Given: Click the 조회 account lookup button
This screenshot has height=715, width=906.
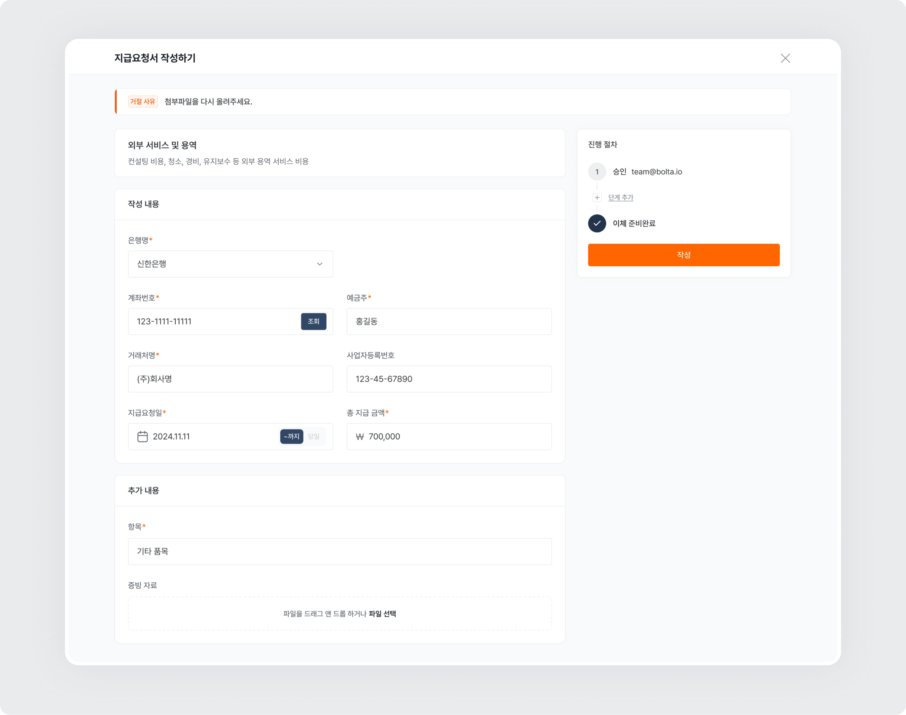Looking at the screenshot, I should click(x=313, y=322).
